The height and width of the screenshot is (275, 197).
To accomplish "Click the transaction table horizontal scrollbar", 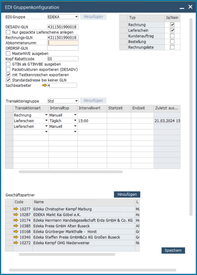I will 70,172.
